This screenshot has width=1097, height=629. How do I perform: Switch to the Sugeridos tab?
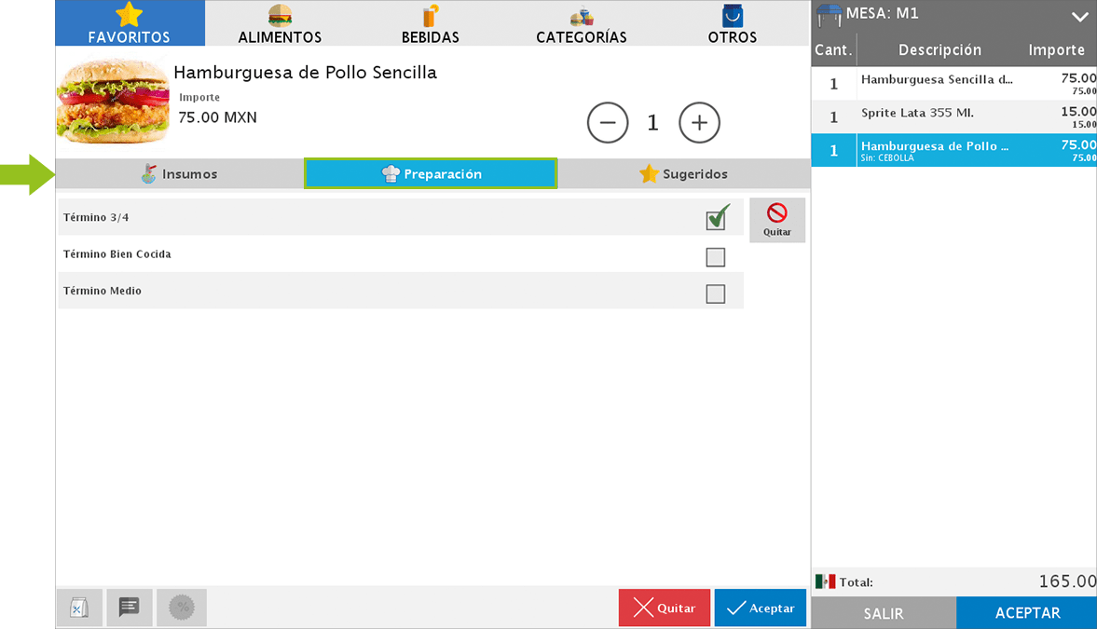(x=683, y=174)
